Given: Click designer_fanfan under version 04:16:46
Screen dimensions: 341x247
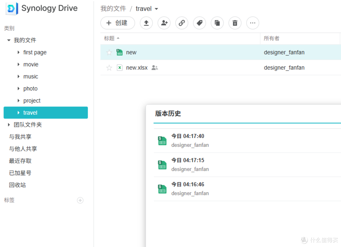Looking at the screenshot, I should [190, 193].
